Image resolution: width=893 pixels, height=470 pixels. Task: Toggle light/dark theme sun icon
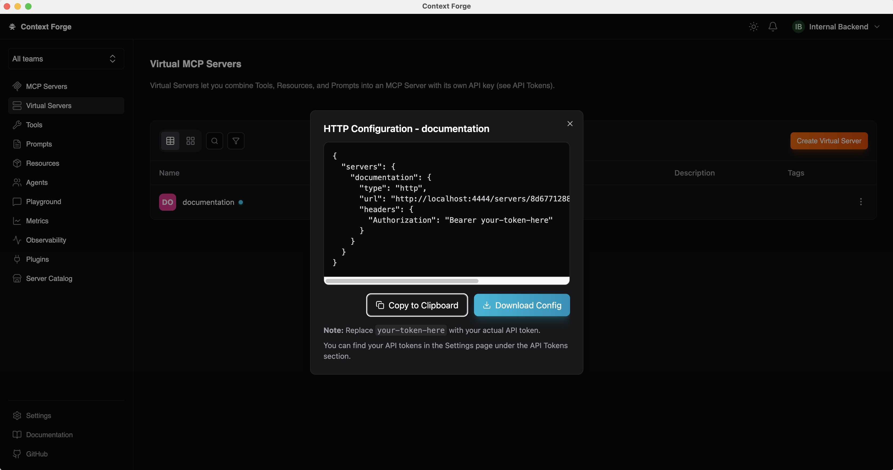click(x=753, y=27)
